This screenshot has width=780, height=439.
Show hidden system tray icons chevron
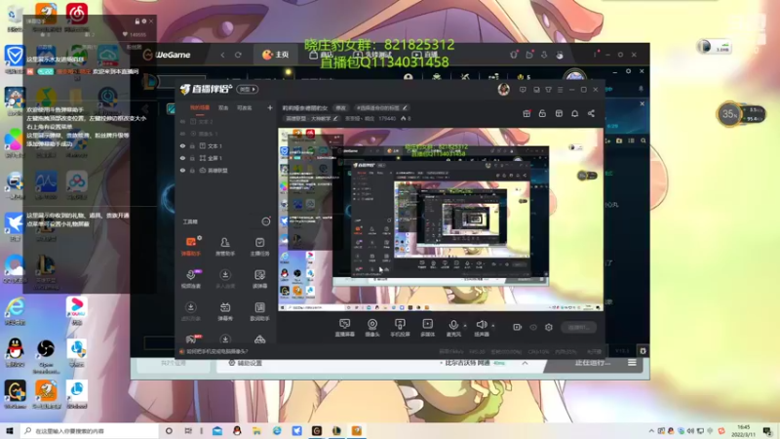point(651,431)
